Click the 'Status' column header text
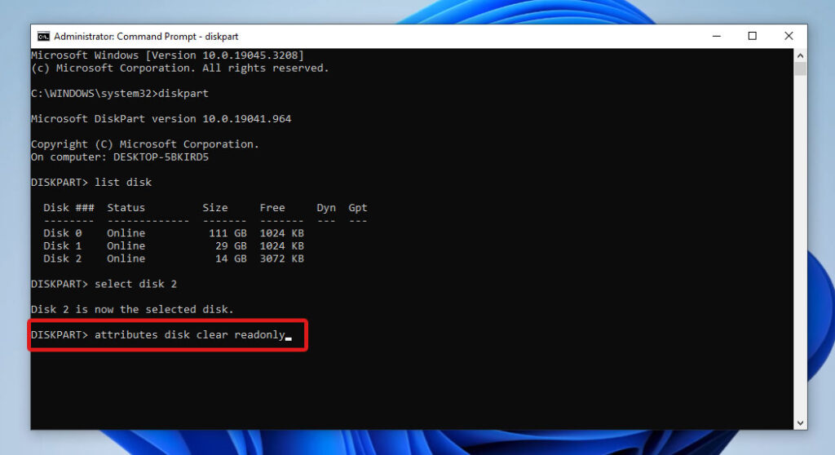The height and width of the screenshot is (455, 835). (126, 208)
